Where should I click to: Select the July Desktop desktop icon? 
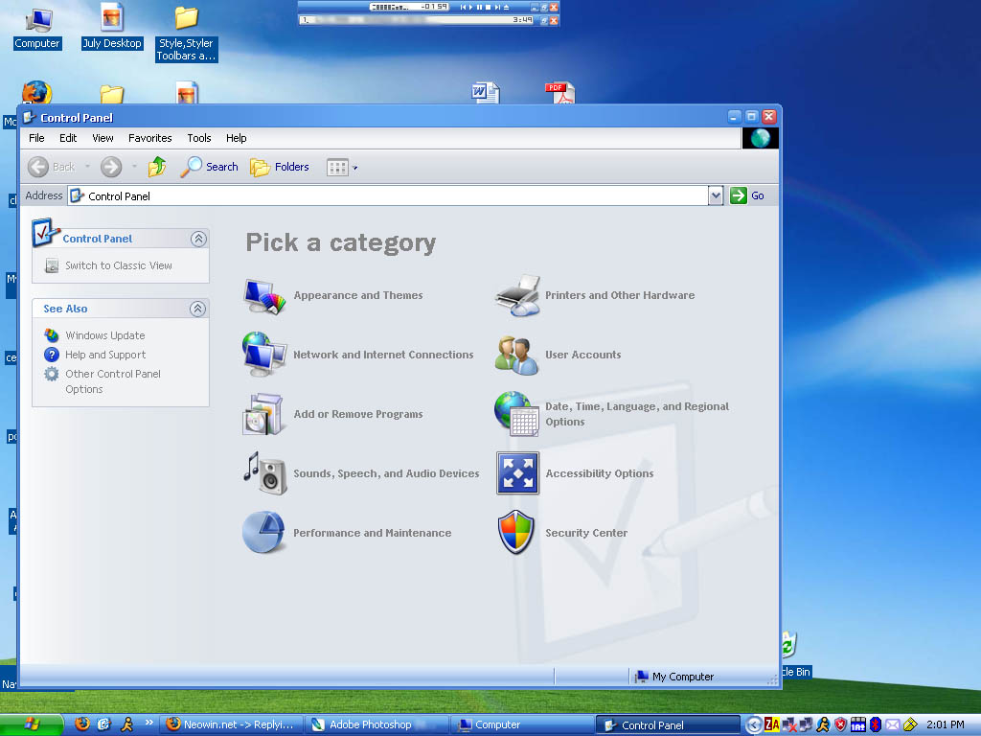(x=112, y=26)
